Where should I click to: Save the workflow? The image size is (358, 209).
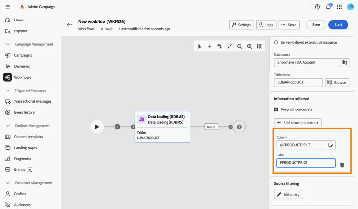(316, 25)
